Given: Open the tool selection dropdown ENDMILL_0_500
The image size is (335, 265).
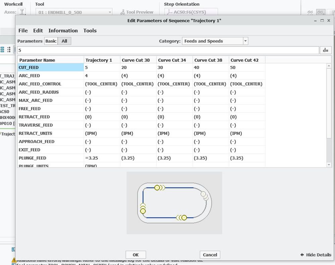Looking at the screenshot, I should click(74, 12).
